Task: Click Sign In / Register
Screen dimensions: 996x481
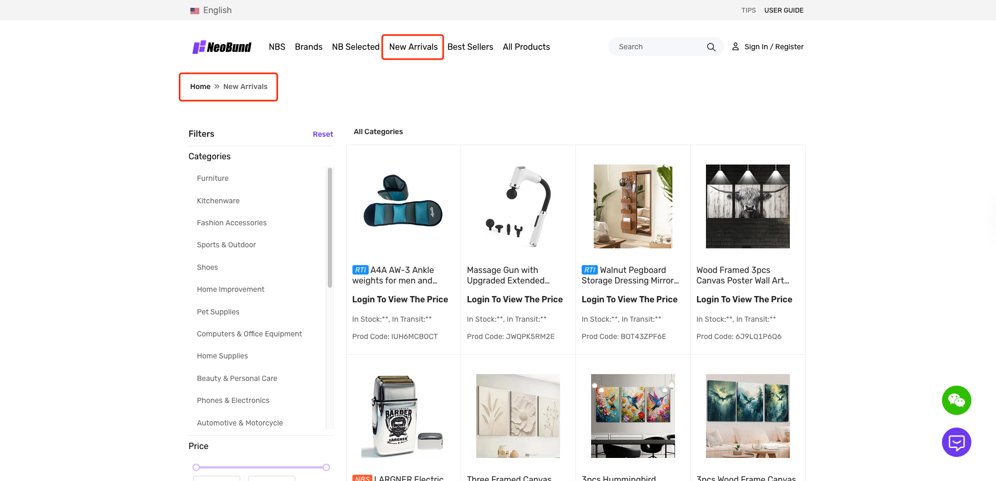Action: coord(774,47)
